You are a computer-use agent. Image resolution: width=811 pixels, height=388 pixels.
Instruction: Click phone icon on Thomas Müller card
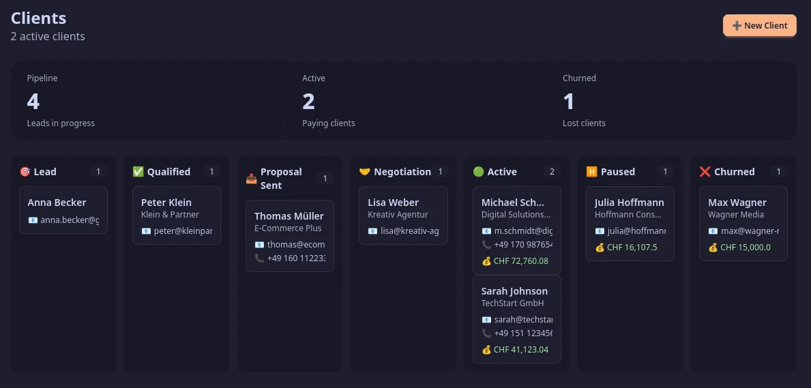pyautogui.click(x=259, y=258)
